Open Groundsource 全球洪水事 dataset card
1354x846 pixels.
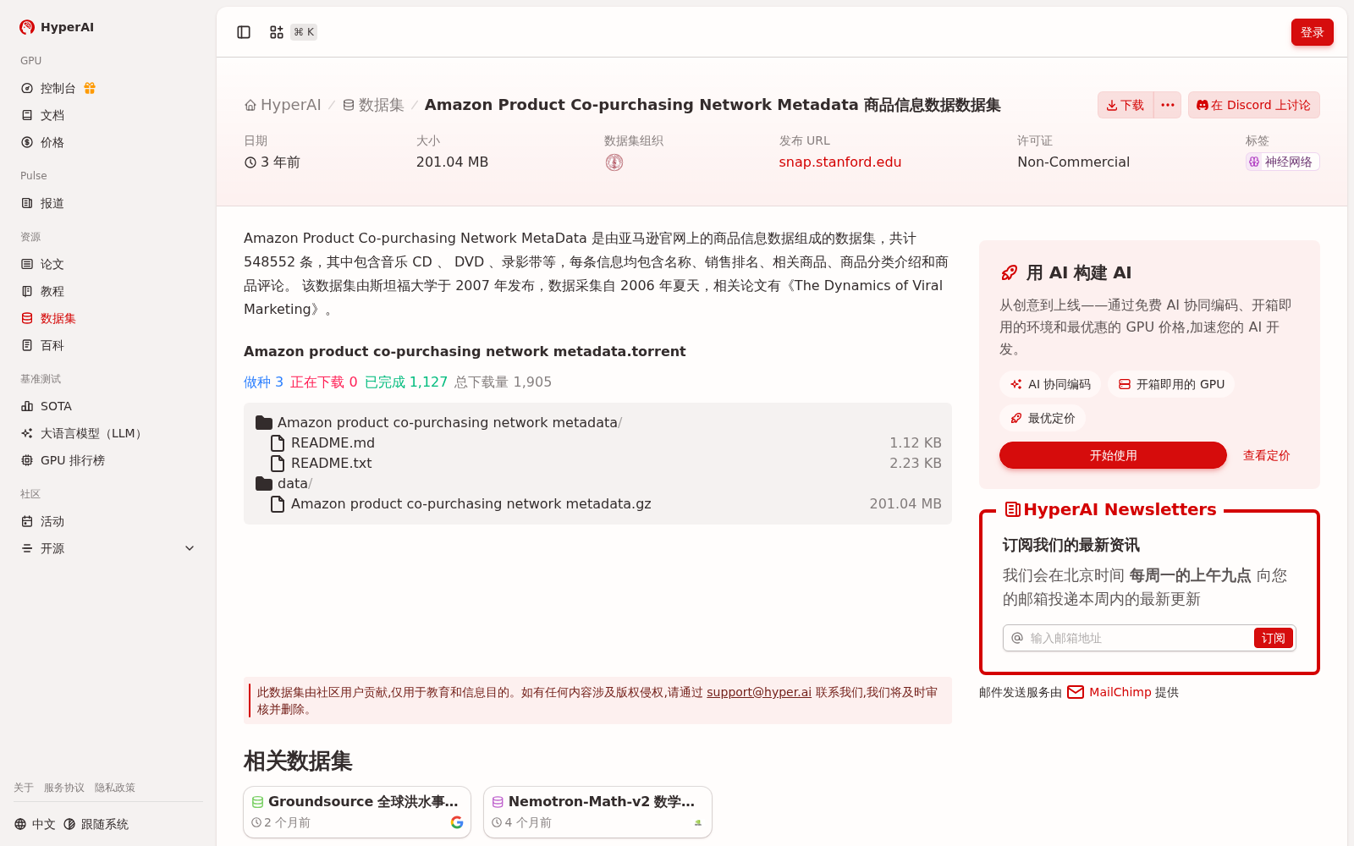pyautogui.click(x=357, y=812)
